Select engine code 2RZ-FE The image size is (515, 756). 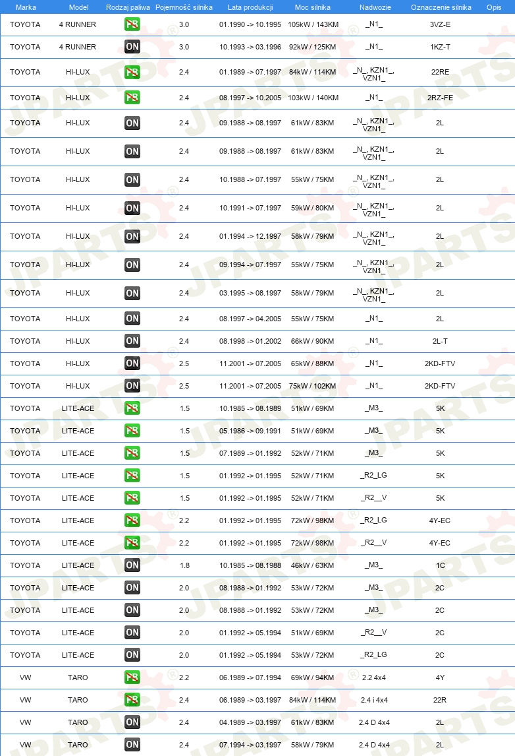pos(440,98)
